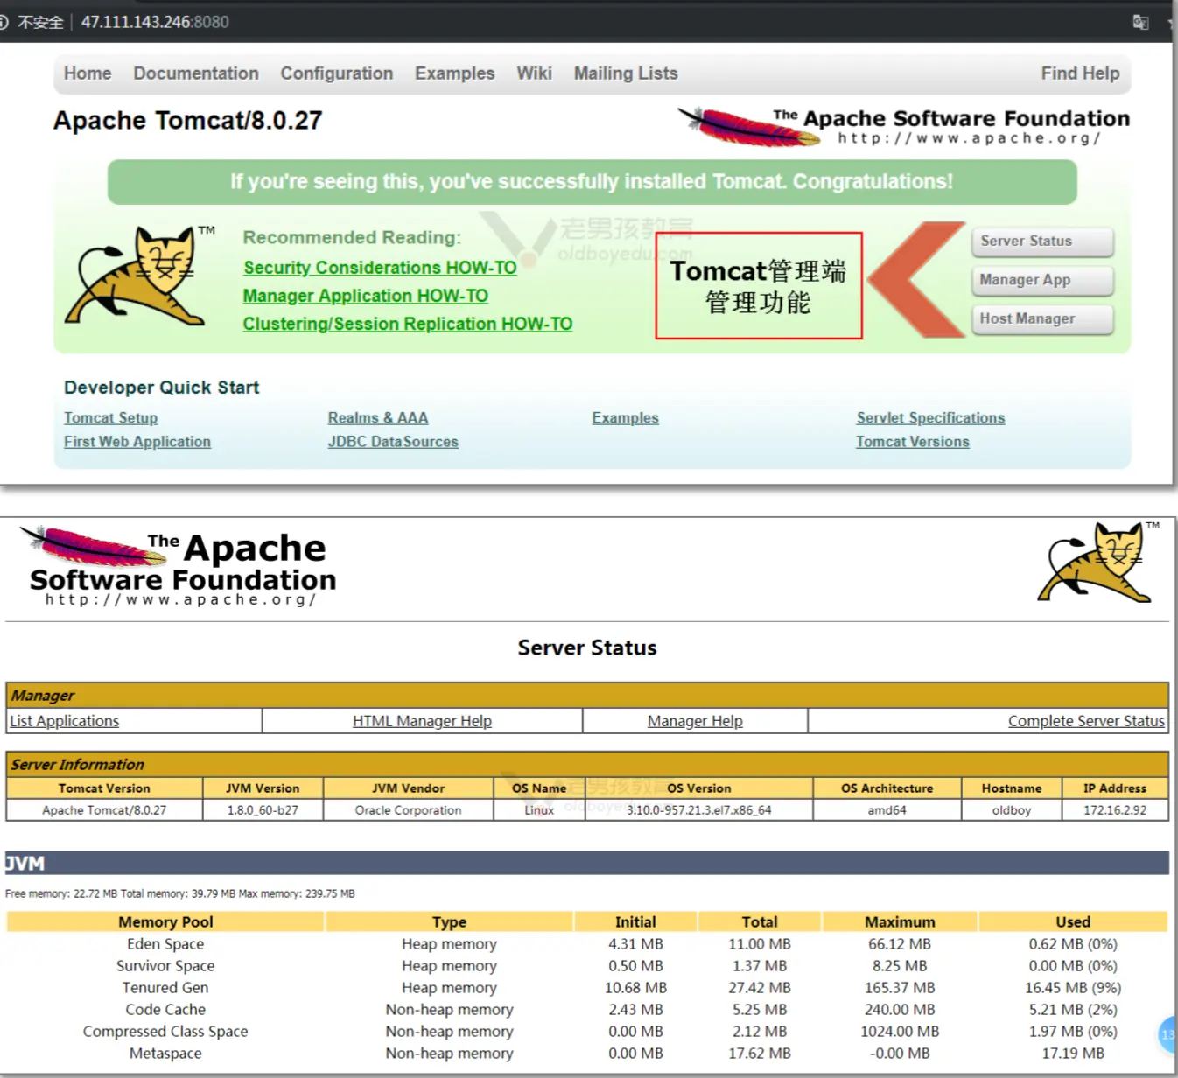Click the amd64 architecture cell
The image size is (1178, 1078).
tap(887, 810)
